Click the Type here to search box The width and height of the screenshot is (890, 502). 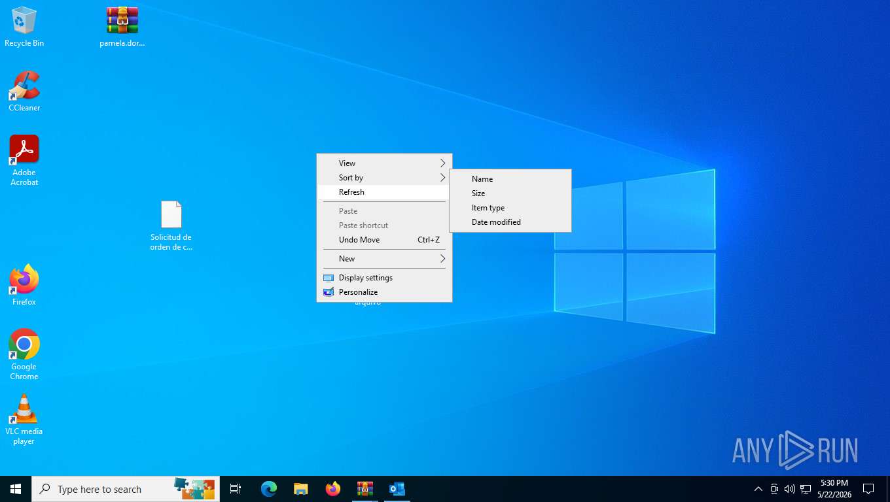[126, 489]
